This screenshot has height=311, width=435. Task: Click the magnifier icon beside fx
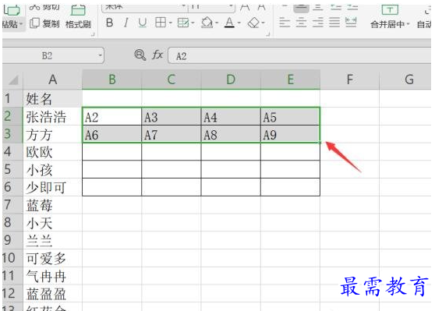pos(140,55)
